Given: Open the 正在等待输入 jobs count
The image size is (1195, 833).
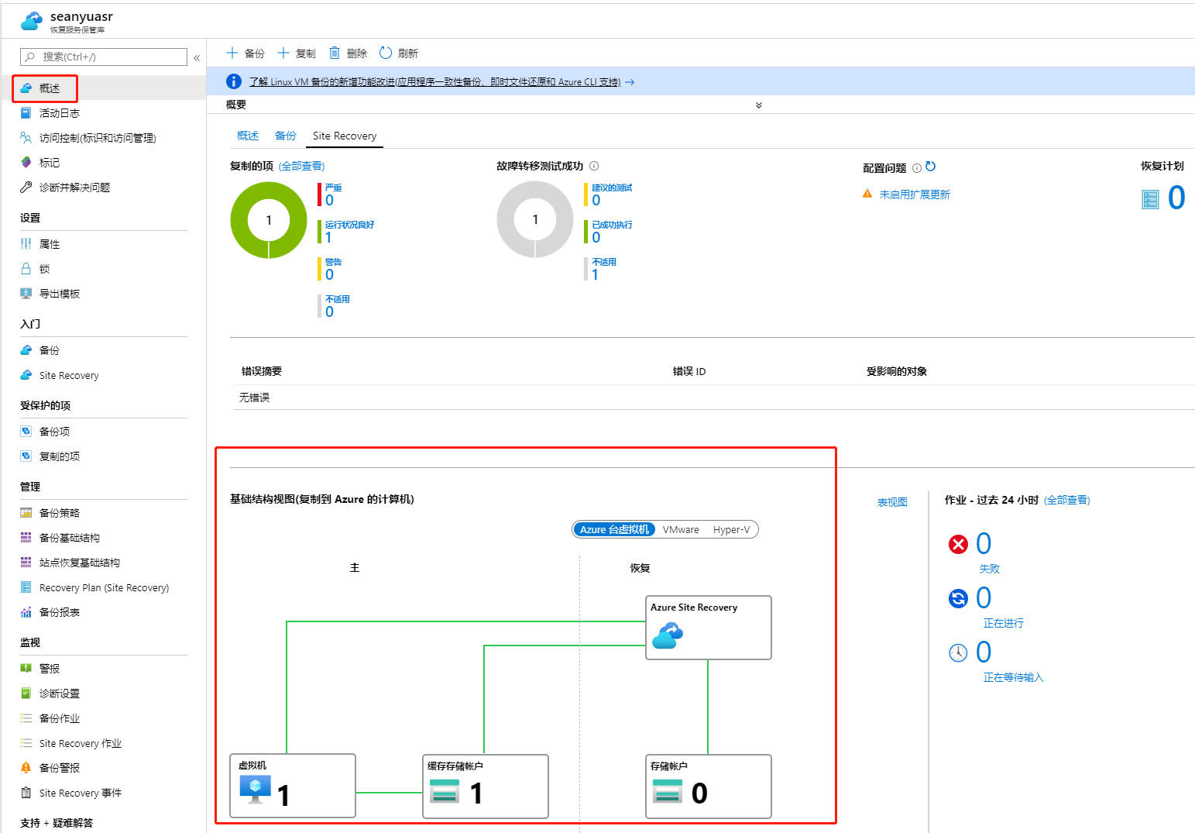Looking at the screenshot, I should 984,652.
